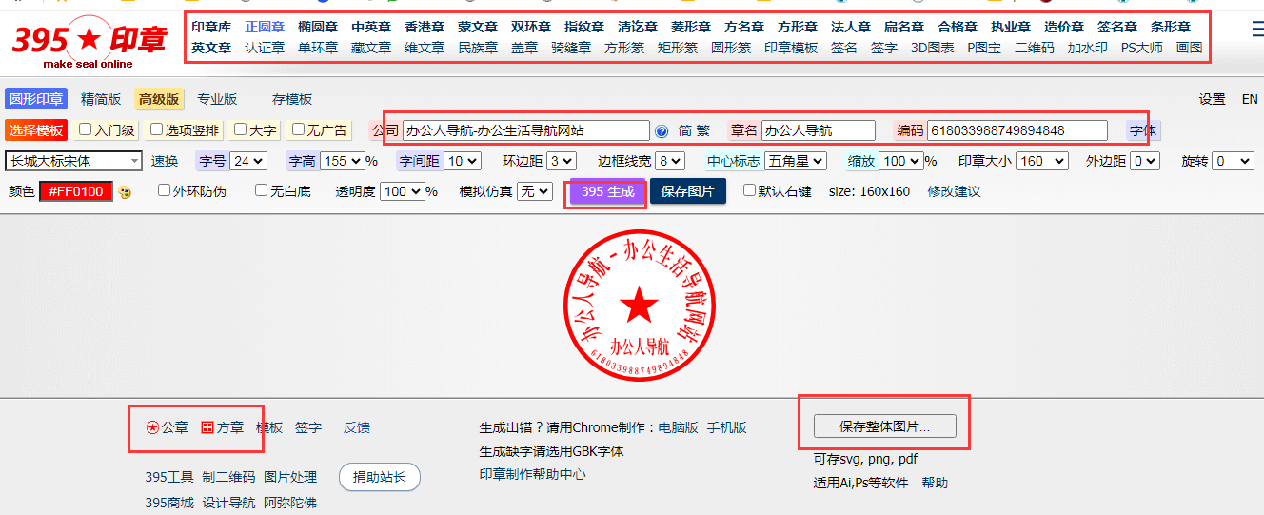Open the 缩放 percentage dropdown

[x=900, y=161]
